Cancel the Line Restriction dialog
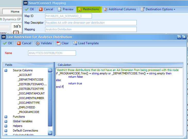The height and width of the screenshot is (139, 188). pyautogui.click(x=24, y=43)
